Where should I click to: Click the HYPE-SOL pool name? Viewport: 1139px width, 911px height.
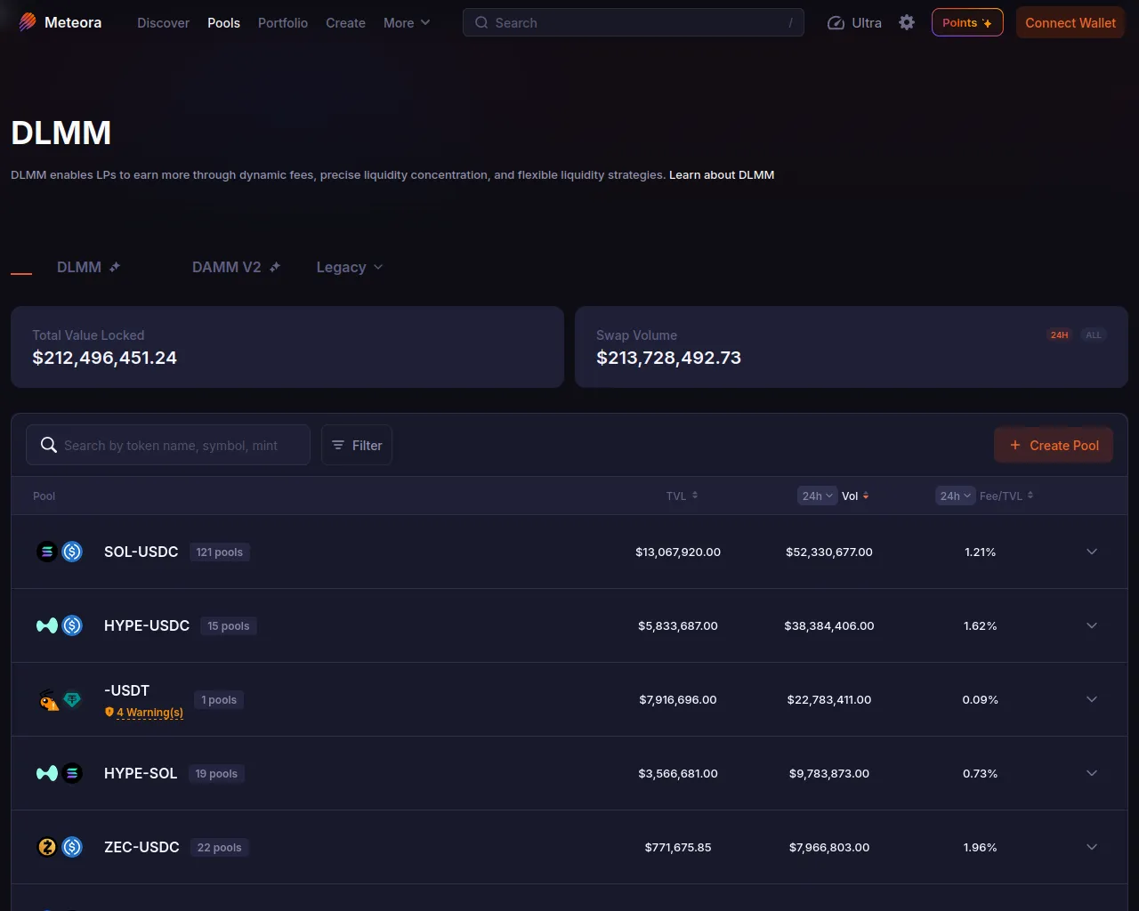[x=141, y=773]
